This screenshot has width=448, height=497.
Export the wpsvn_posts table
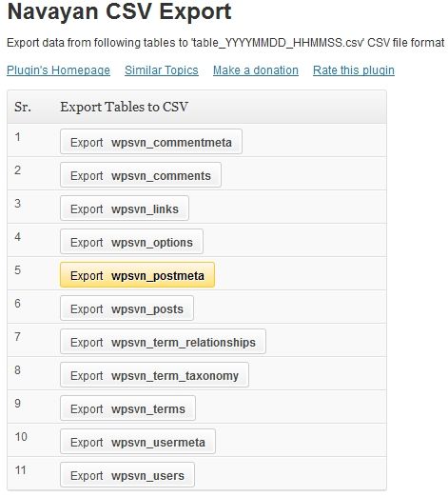(127, 308)
